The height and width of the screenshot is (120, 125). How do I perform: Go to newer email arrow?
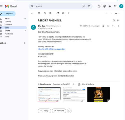click(106, 13)
